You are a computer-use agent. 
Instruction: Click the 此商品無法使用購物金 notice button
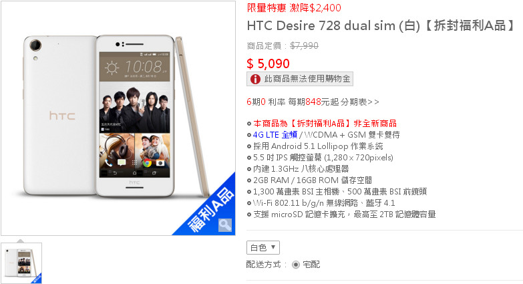pos(299,79)
